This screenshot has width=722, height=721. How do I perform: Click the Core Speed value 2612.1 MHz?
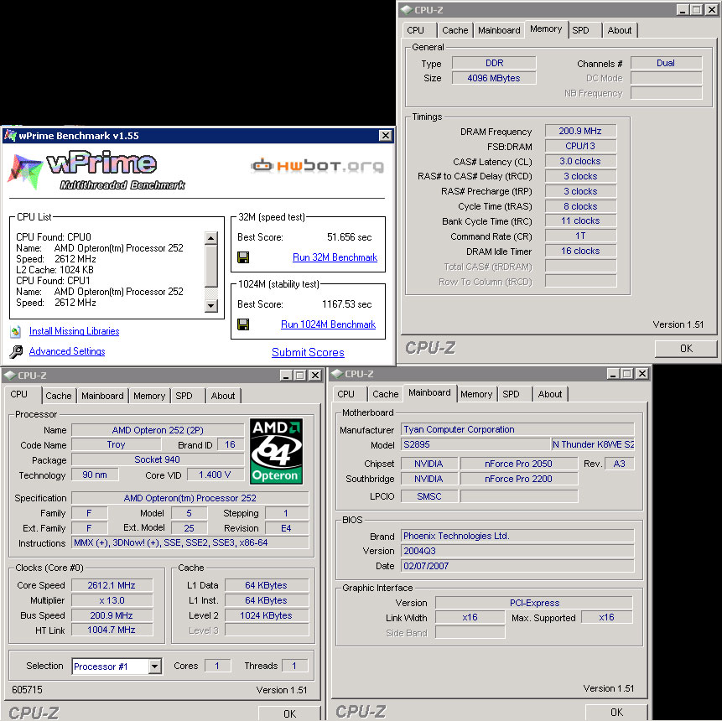coord(112,586)
